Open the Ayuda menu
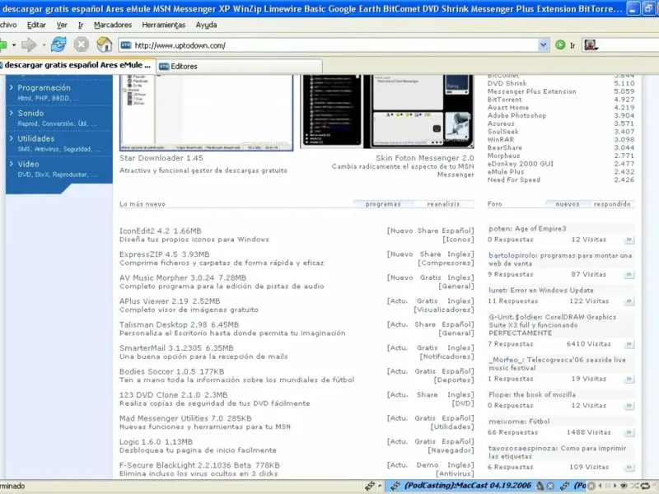 coord(207,26)
